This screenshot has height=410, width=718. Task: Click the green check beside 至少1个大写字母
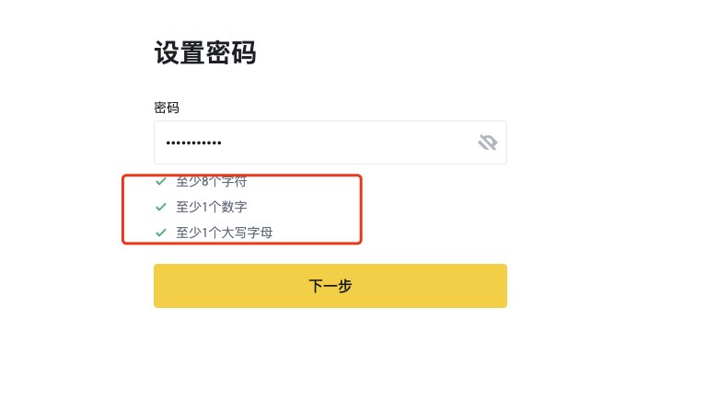point(161,233)
